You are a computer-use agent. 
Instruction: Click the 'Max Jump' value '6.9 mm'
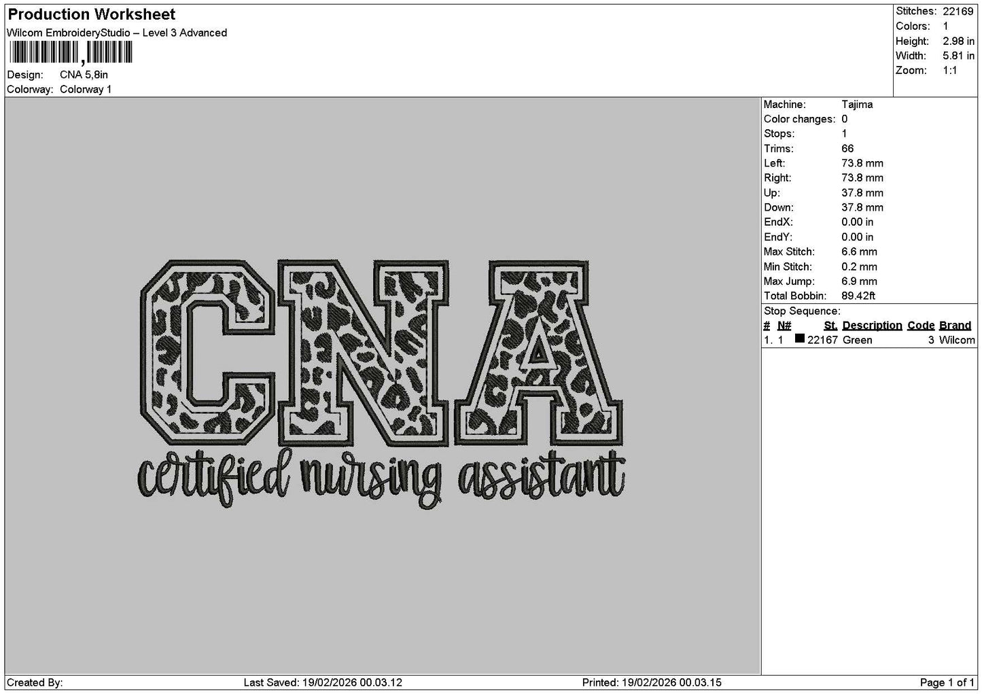(859, 281)
